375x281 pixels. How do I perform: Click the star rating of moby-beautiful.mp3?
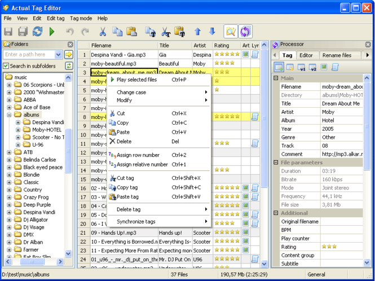click(224, 63)
